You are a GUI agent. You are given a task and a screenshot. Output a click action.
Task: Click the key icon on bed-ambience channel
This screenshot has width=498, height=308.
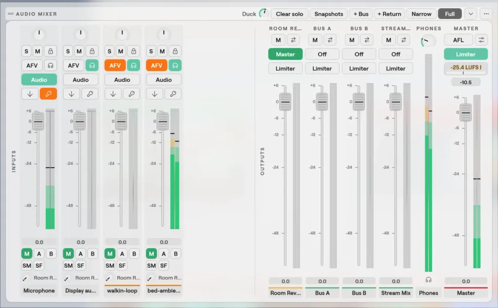(x=173, y=94)
